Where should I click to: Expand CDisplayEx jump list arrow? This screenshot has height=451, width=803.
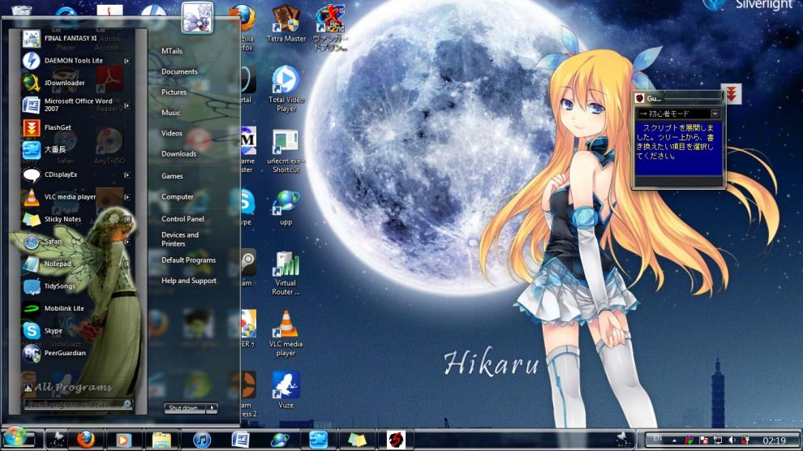coord(127,174)
